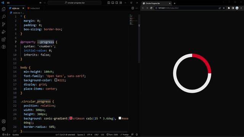Toggle the bottom panel layout icon
Screen dimensions: 244x137
(113, 3)
